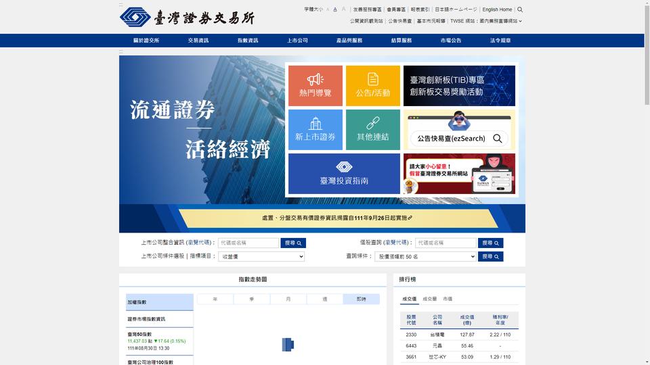This screenshot has width=650, height=365.
Task: Click stock code 2330 in ranking
Action: coord(411,335)
